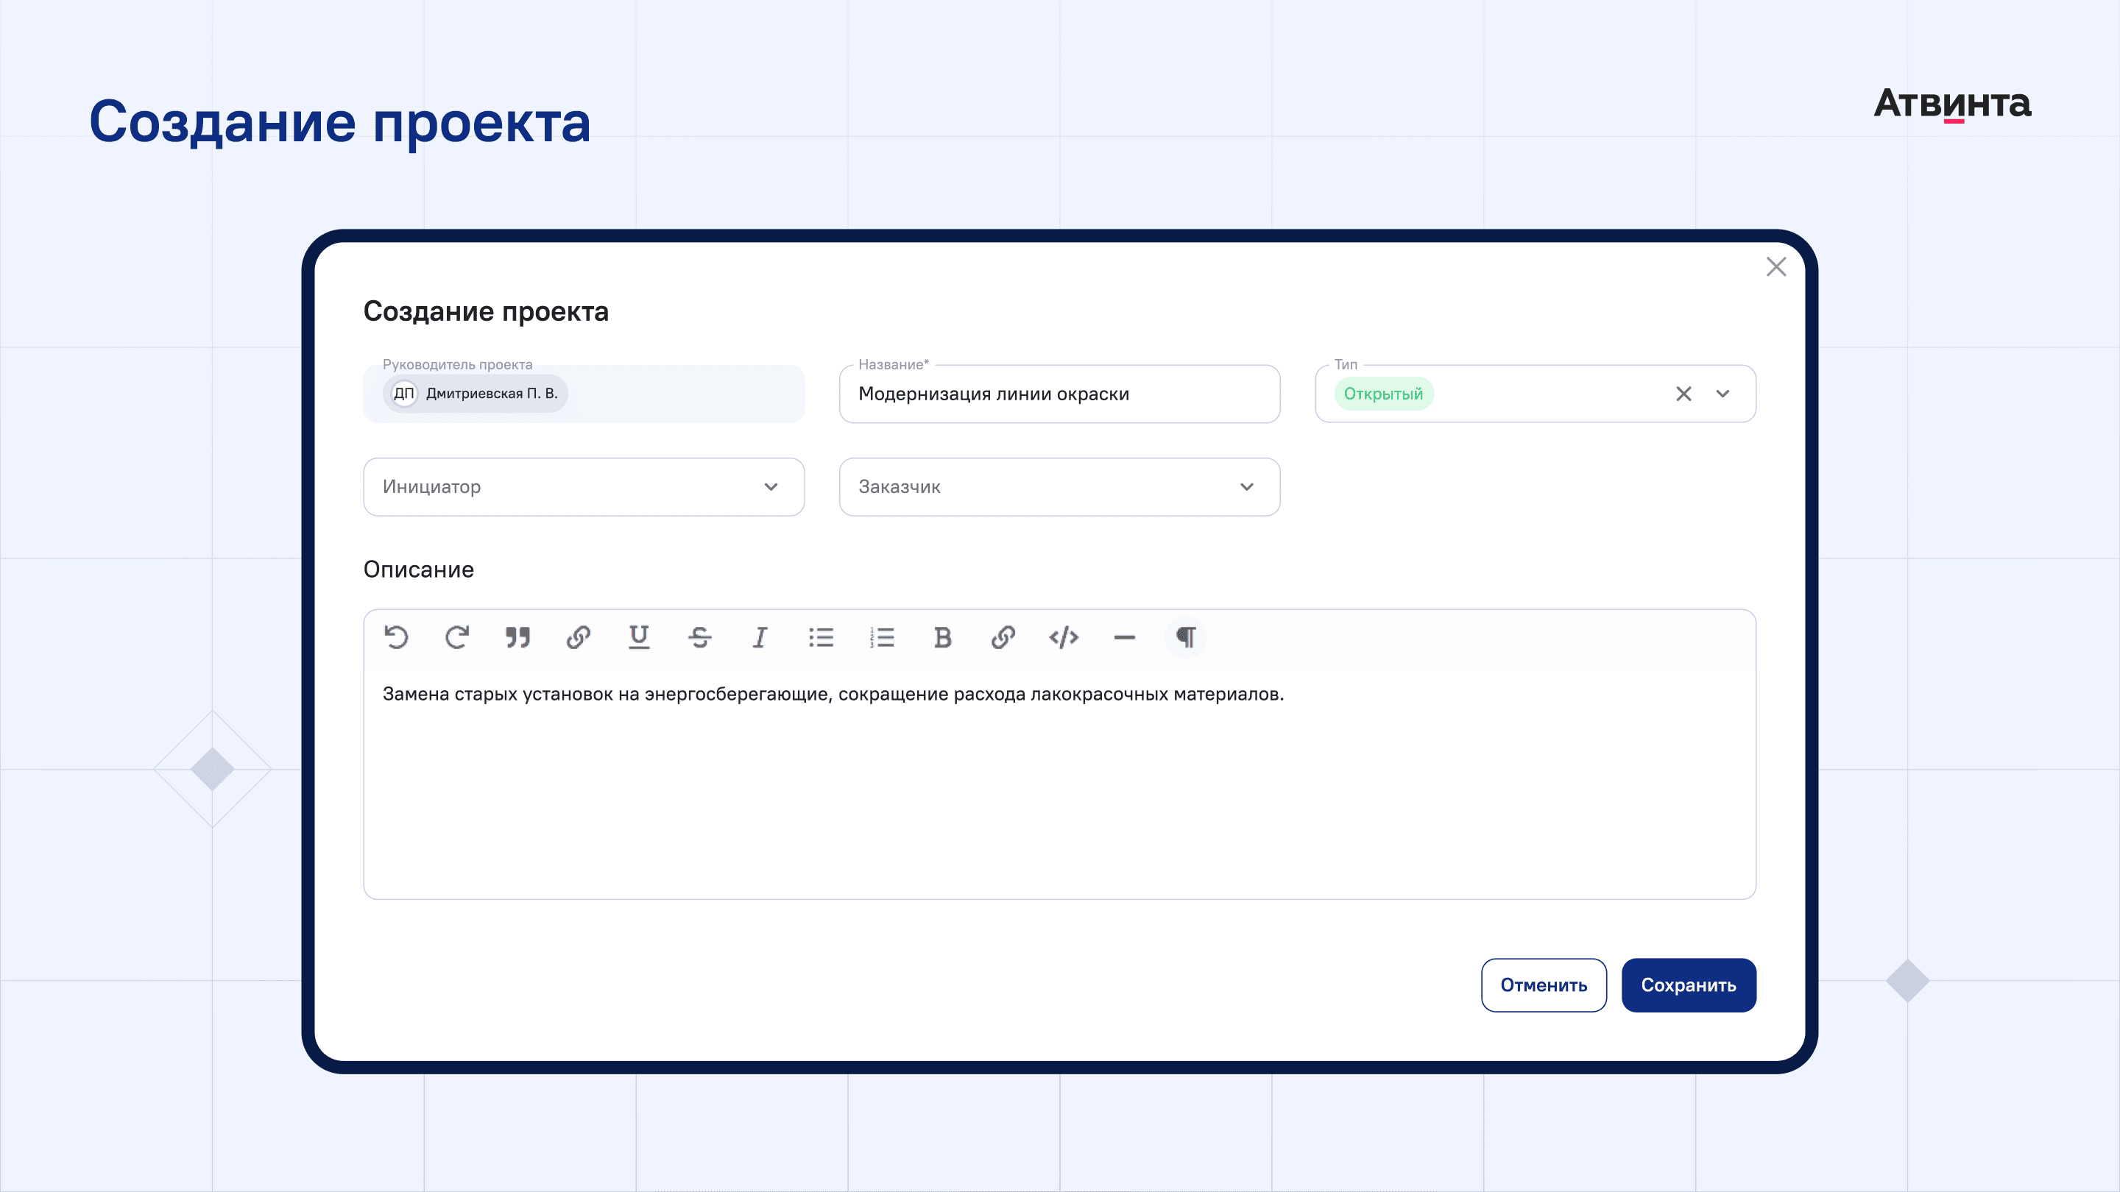Toggle underline formatting

point(639,637)
